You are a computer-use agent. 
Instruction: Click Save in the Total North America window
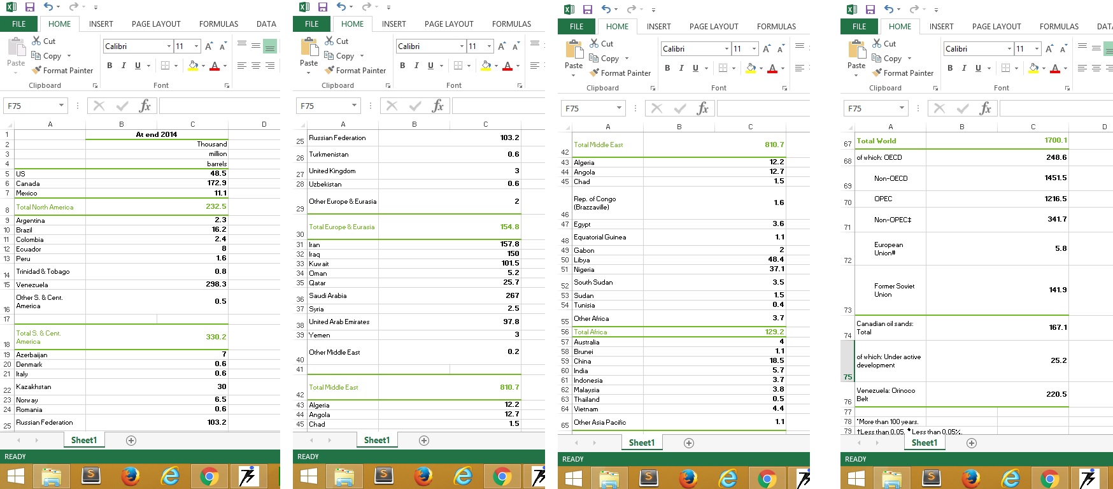click(29, 7)
